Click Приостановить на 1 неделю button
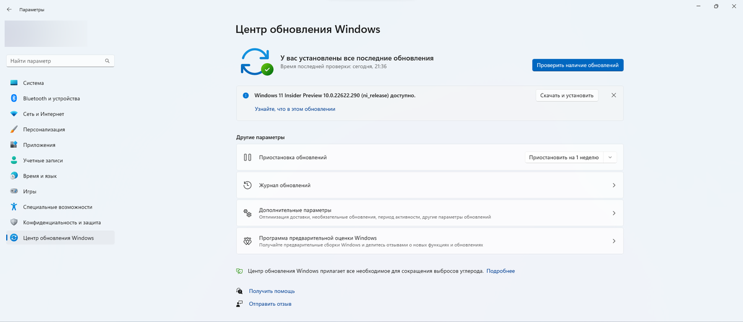This screenshot has width=743, height=322. pyautogui.click(x=563, y=157)
